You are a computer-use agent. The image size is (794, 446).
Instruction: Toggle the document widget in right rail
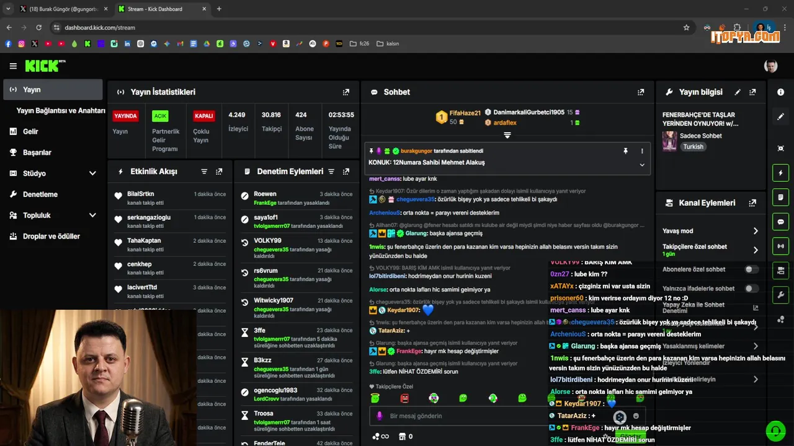[780, 197]
